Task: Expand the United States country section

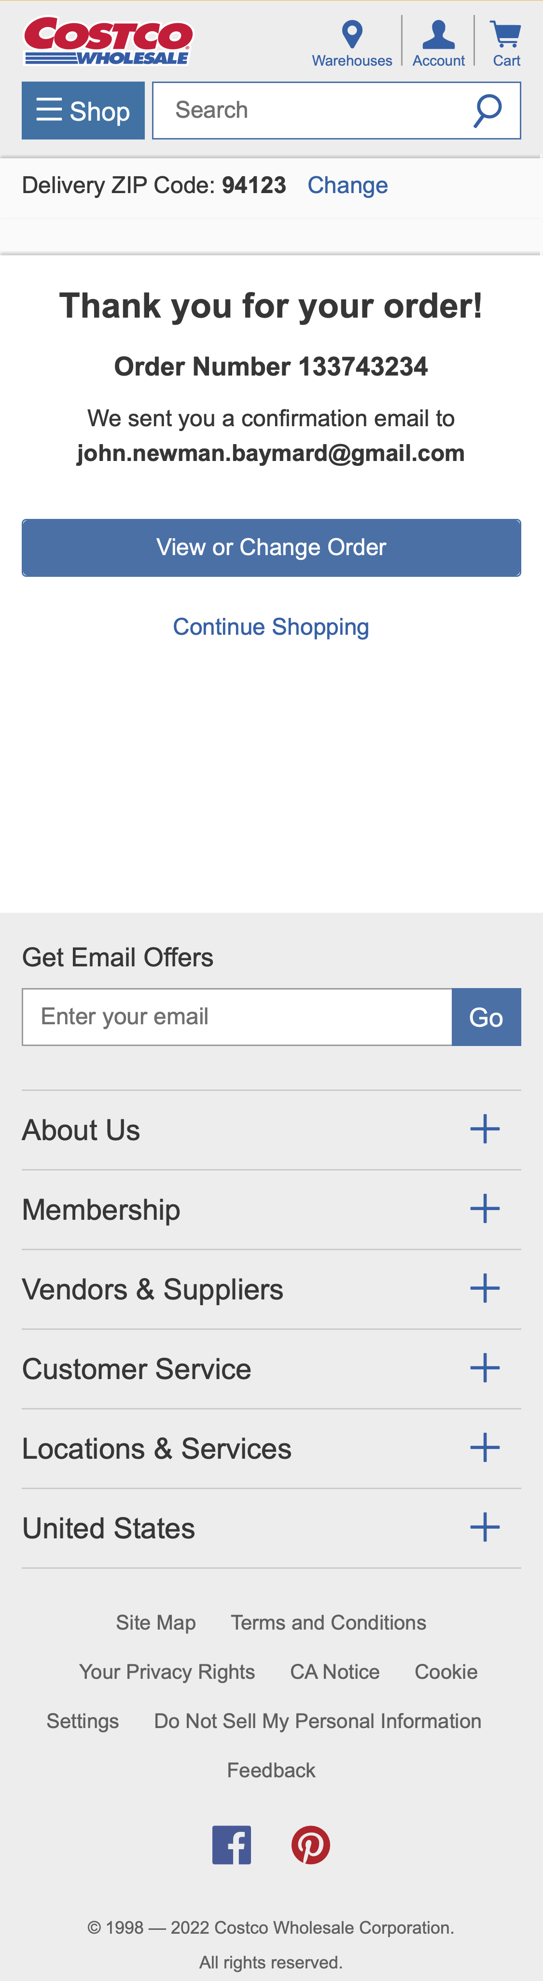Action: pyautogui.click(x=485, y=1527)
